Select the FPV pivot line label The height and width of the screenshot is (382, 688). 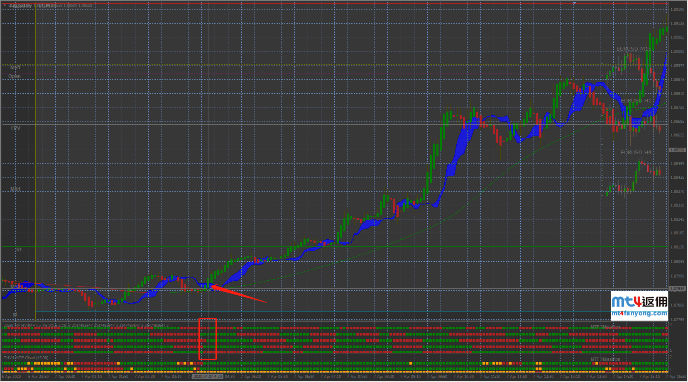(x=15, y=128)
